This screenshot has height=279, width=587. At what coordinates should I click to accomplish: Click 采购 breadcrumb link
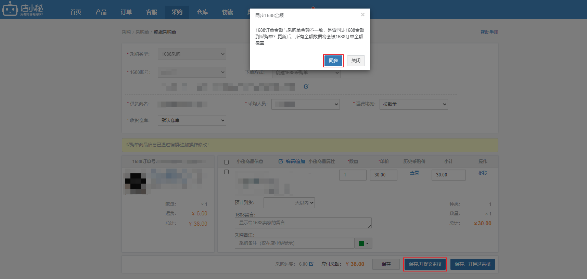(x=126, y=32)
